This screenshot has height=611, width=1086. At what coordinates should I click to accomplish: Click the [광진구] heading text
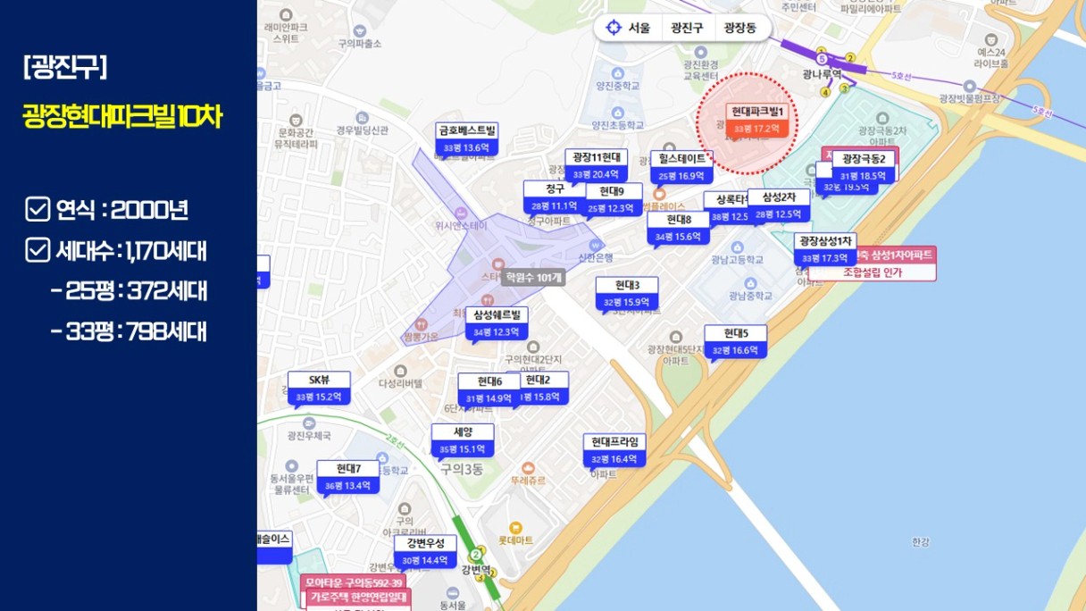point(65,67)
